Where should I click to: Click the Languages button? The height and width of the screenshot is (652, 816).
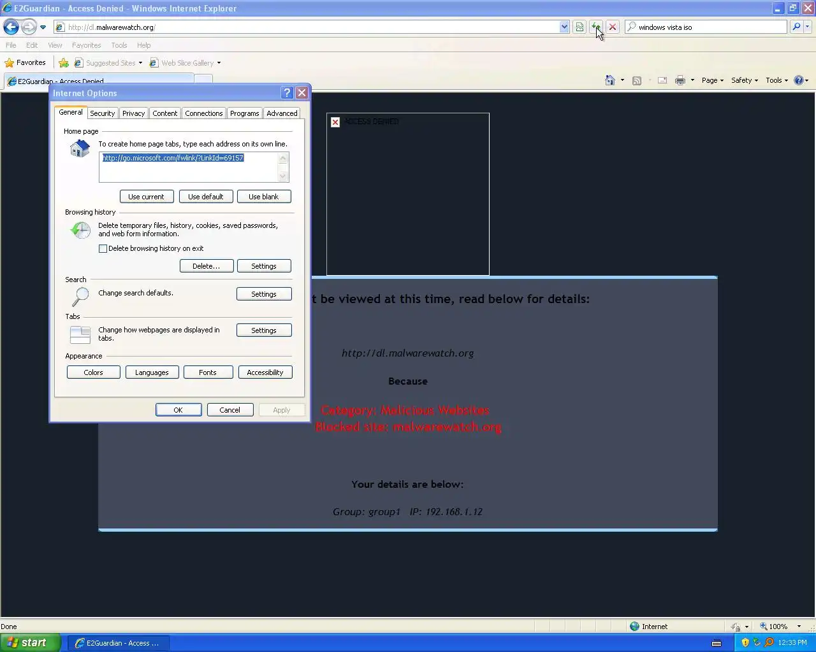click(152, 372)
